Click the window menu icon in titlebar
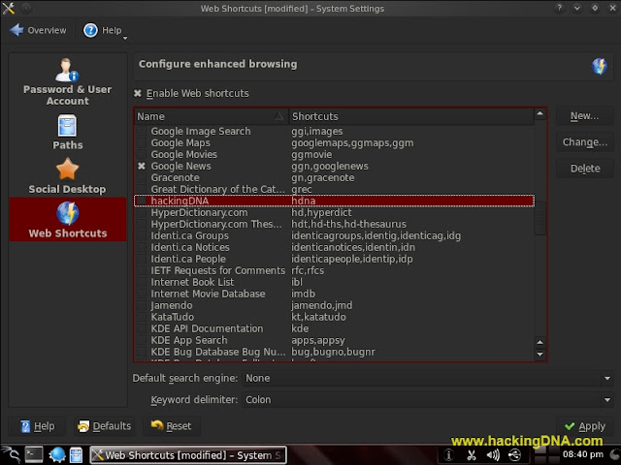621x465 pixels. point(9,8)
